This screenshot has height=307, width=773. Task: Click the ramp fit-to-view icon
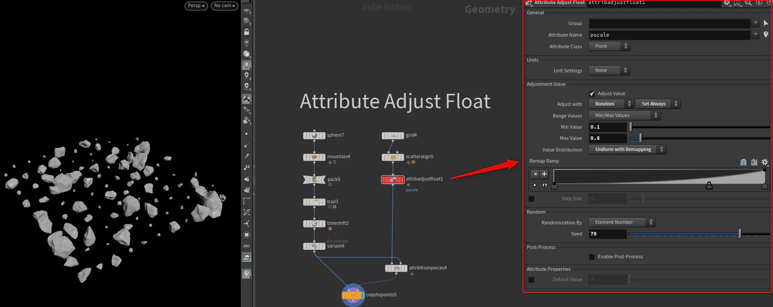click(x=545, y=185)
